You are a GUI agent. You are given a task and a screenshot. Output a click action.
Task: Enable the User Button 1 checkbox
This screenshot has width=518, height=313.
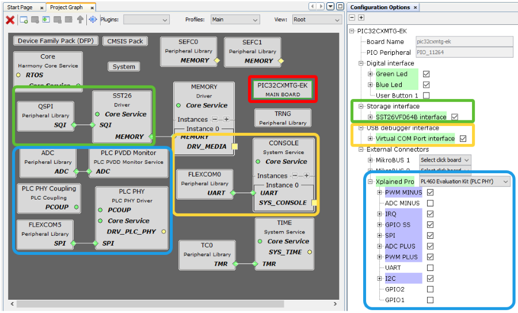426,96
